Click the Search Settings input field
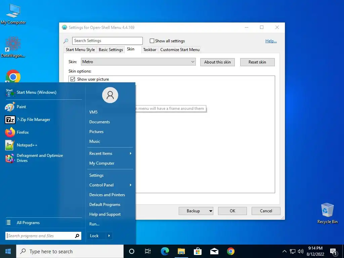344x258 pixels. point(107,41)
